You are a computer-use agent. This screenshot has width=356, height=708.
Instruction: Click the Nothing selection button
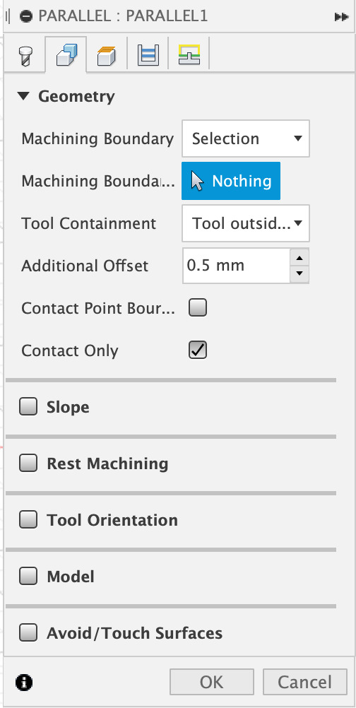coord(231,181)
